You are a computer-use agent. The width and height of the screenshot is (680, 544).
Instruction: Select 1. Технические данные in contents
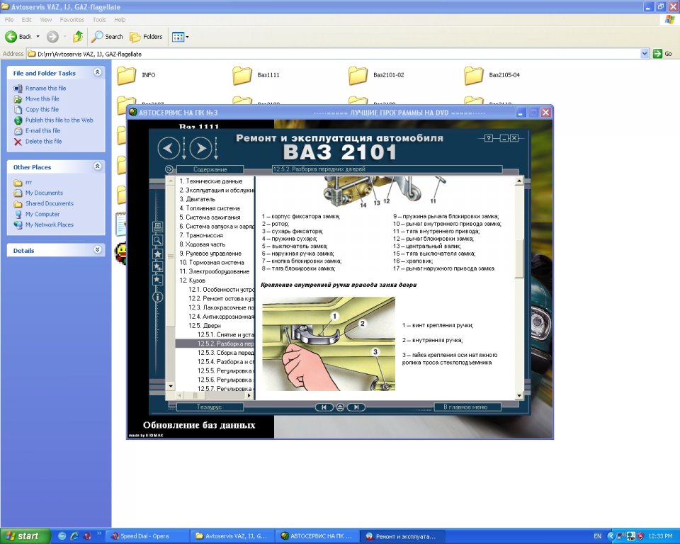211,181
